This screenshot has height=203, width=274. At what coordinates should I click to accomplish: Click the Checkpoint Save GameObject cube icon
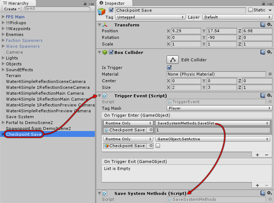102,11
